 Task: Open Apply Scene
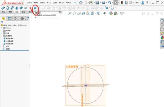116,13
